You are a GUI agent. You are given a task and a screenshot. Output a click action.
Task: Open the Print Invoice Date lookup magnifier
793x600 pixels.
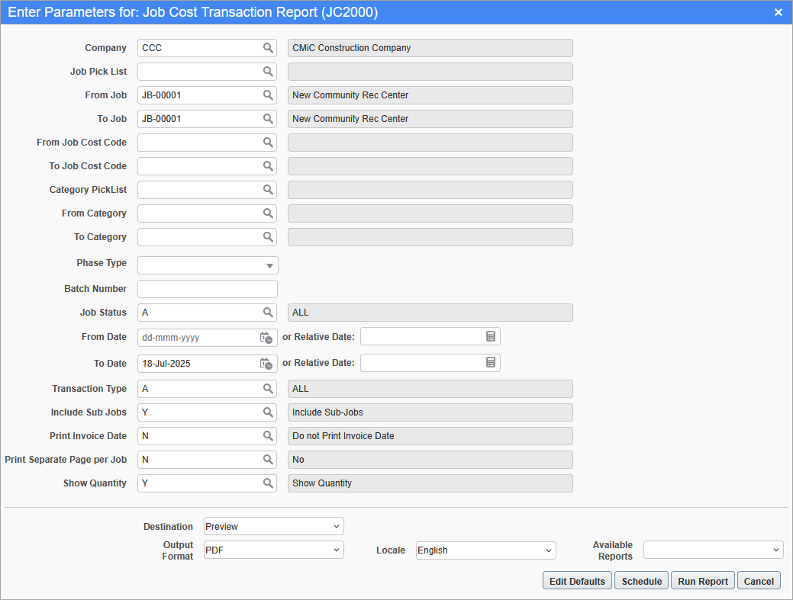click(x=268, y=436)
